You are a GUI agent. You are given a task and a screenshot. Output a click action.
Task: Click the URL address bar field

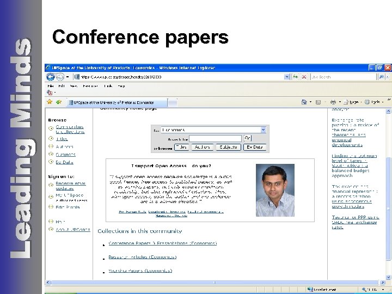tap(179, 77)
